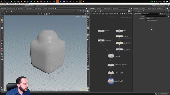Toggle Split Disjoint Volumes checkbox

pos(146,21)
